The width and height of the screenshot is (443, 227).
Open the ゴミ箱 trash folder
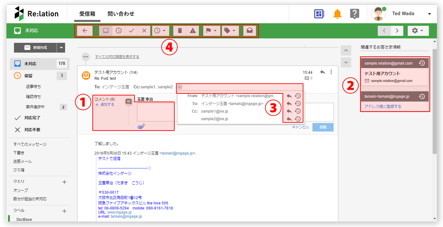tap(19, 170)
